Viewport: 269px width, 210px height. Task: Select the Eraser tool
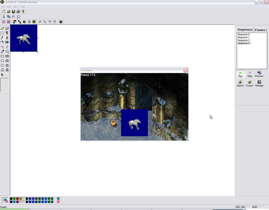click(2, 28)
